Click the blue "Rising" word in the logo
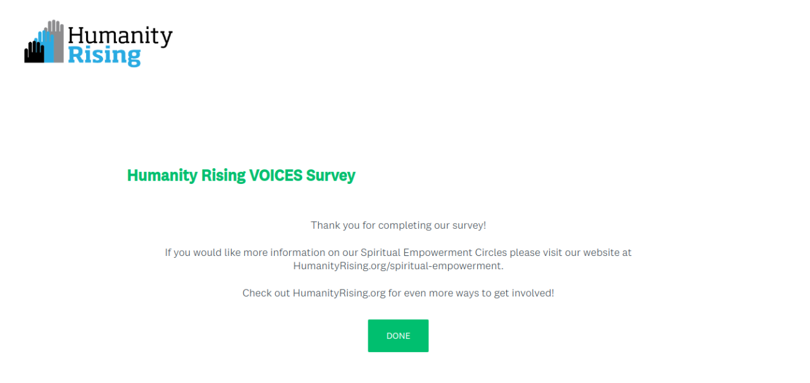 (x=104, y=56)
